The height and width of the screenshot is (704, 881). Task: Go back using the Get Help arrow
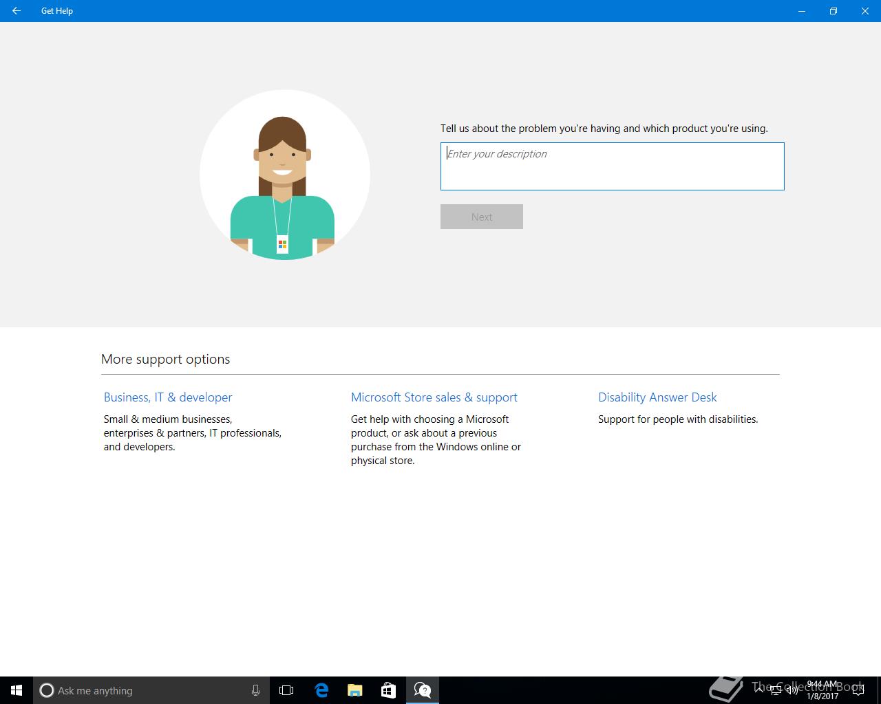coord(16,11)
